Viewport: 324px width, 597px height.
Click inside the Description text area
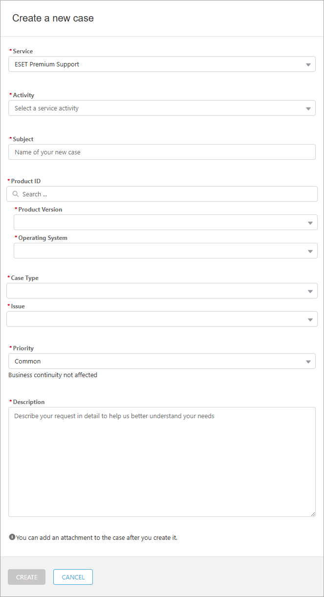coord(161,459)
